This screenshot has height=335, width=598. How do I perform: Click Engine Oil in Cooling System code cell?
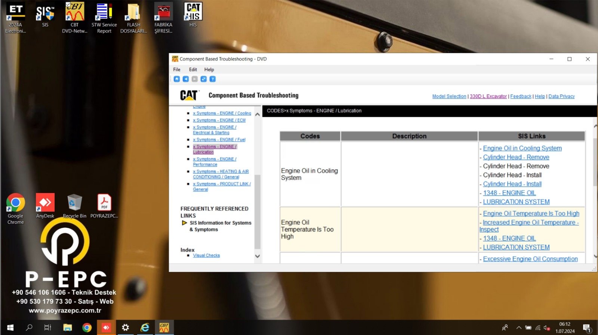310,174
